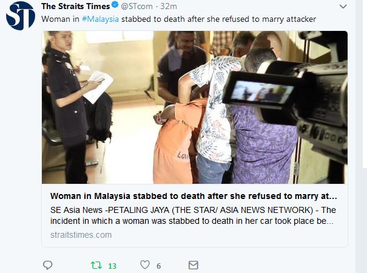Click the card headline about Malaysia stabbing
This screenshot has height=273, width=367.
point(194,196)
